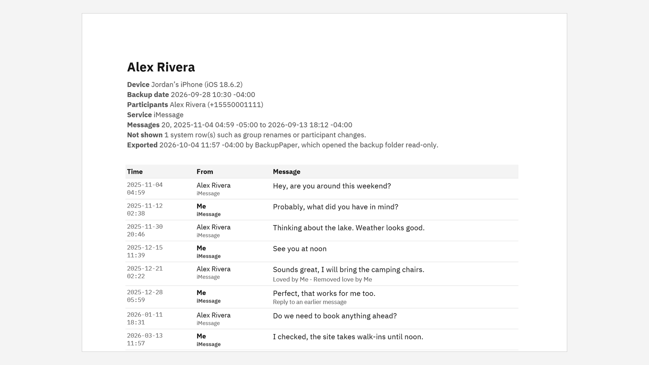Select timestamp 2025-12-15 11:39
This screenshot has width=649, height=365.
point(145,251)
